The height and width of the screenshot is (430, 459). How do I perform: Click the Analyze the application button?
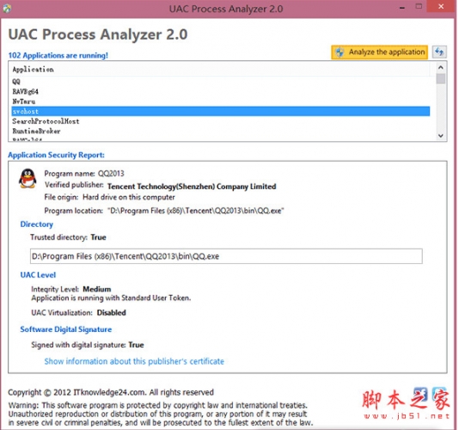[x=379, y=52]
